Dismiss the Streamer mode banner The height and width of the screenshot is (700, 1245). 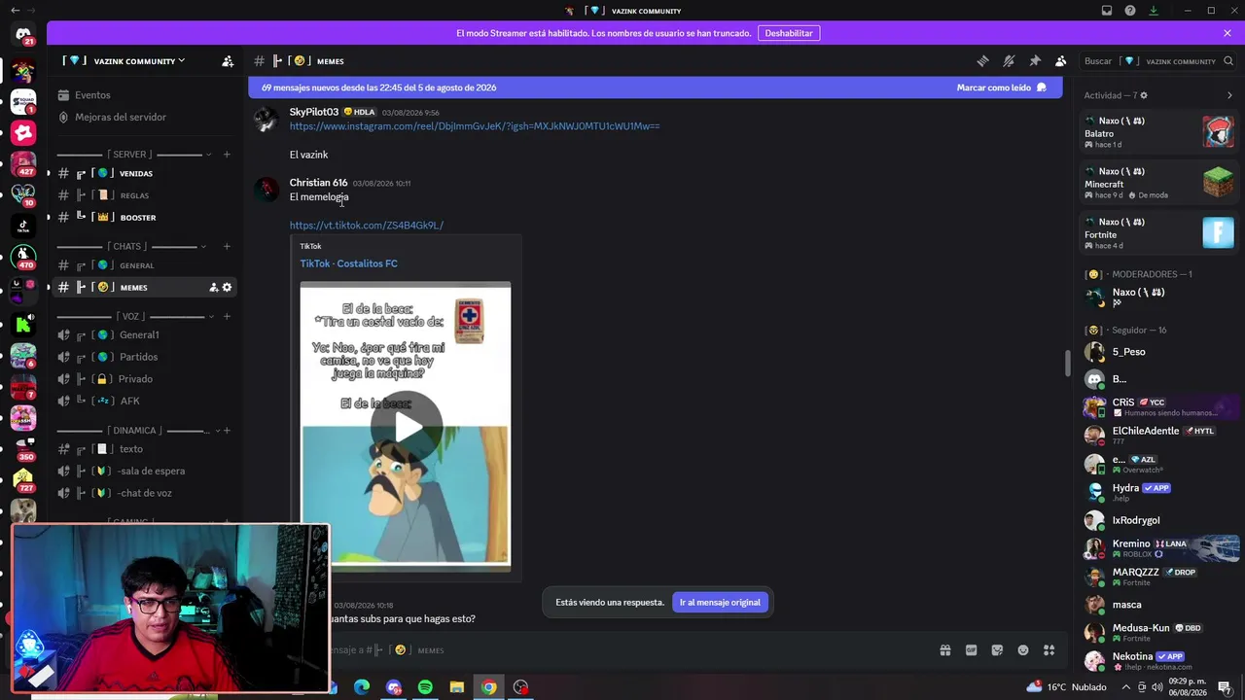[1227, 33]
